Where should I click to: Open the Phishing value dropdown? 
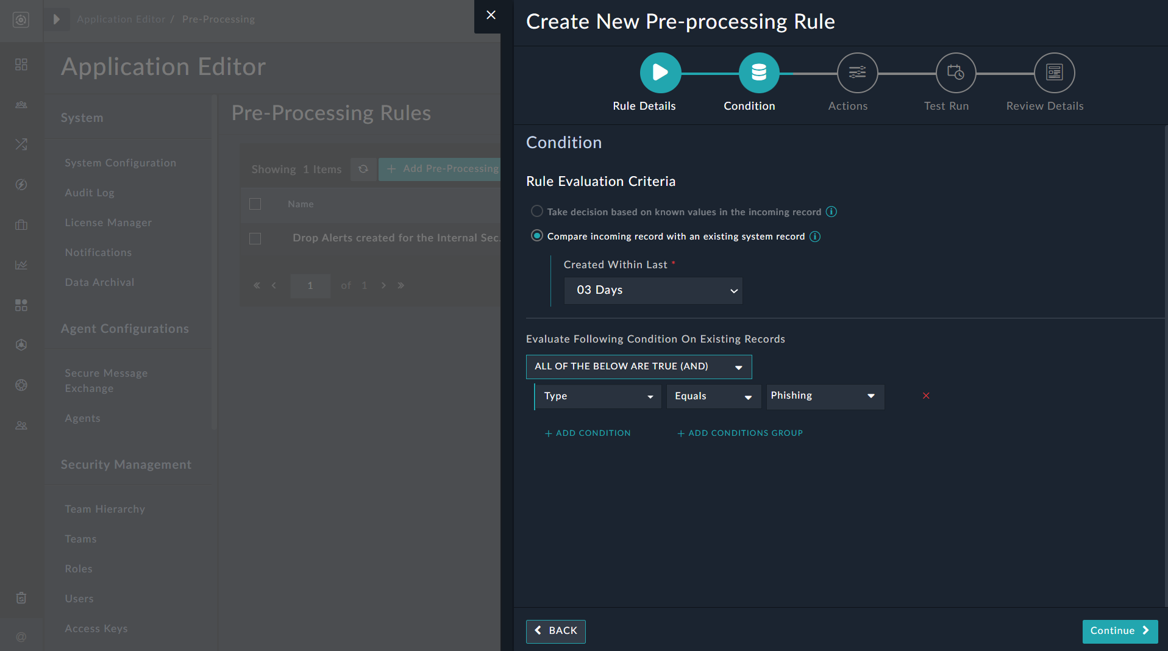pyautogui.click(x=825, y=396)
